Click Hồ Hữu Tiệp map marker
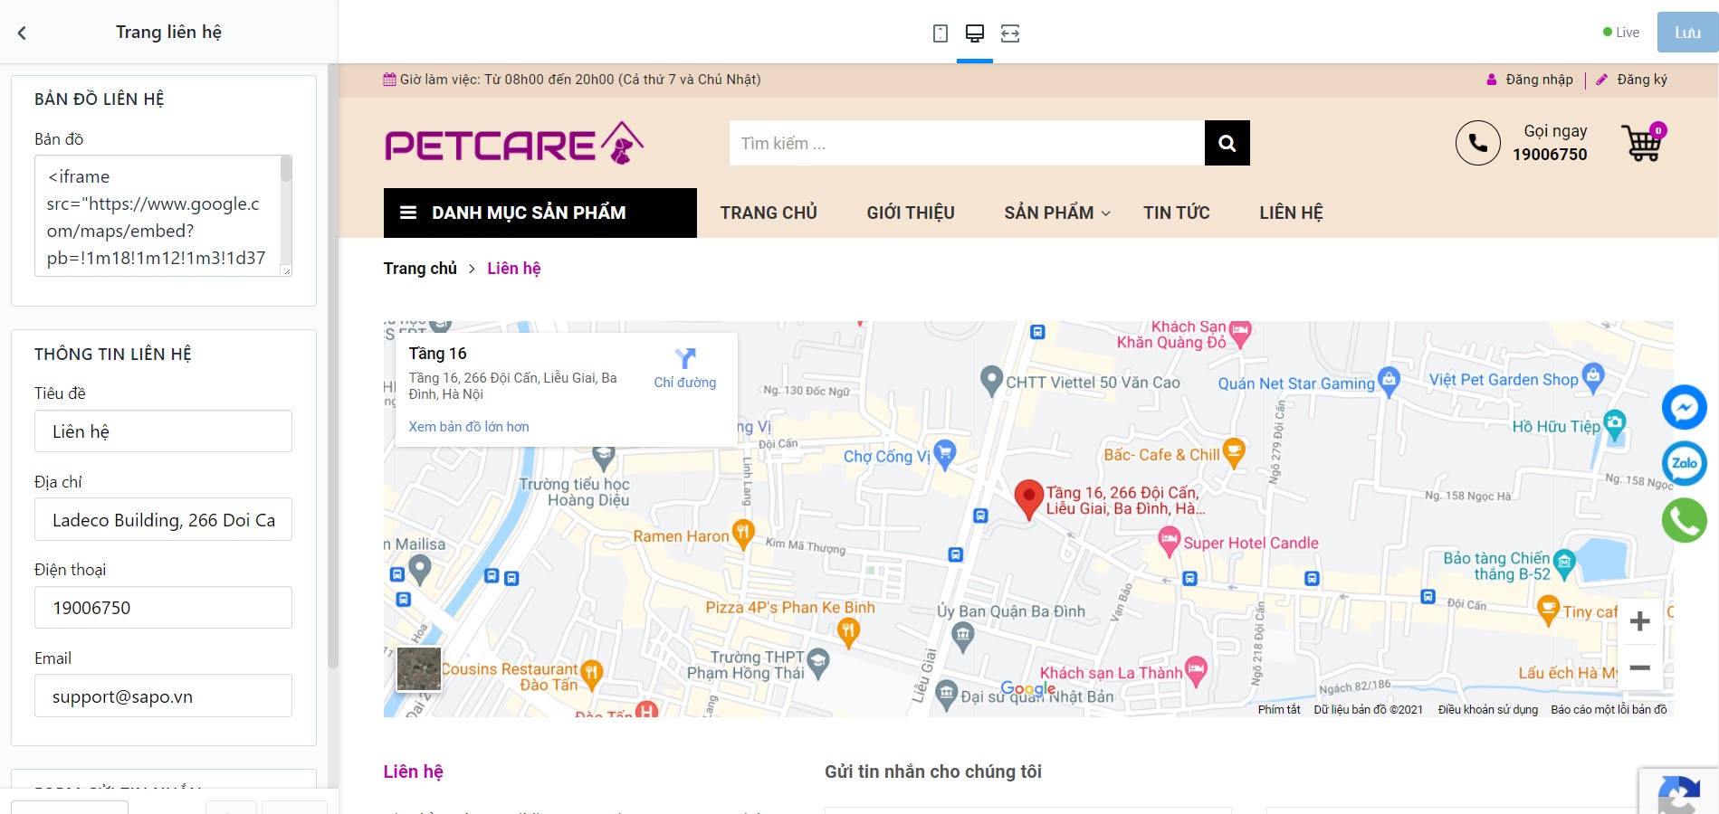 tap(1615, 424)
